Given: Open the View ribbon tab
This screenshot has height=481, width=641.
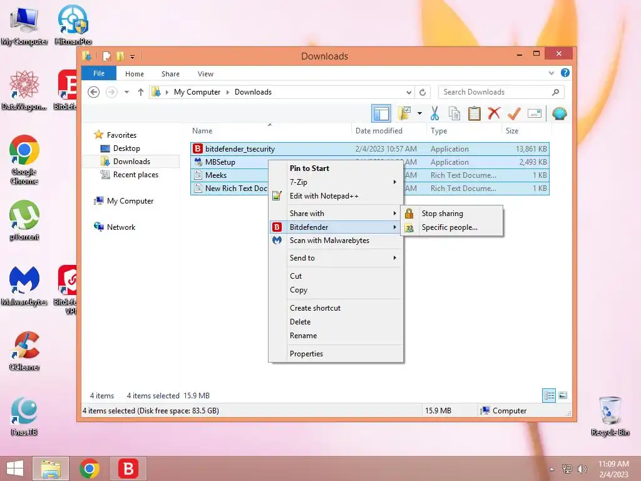Looking at the screenshot, I should point(205,74).
